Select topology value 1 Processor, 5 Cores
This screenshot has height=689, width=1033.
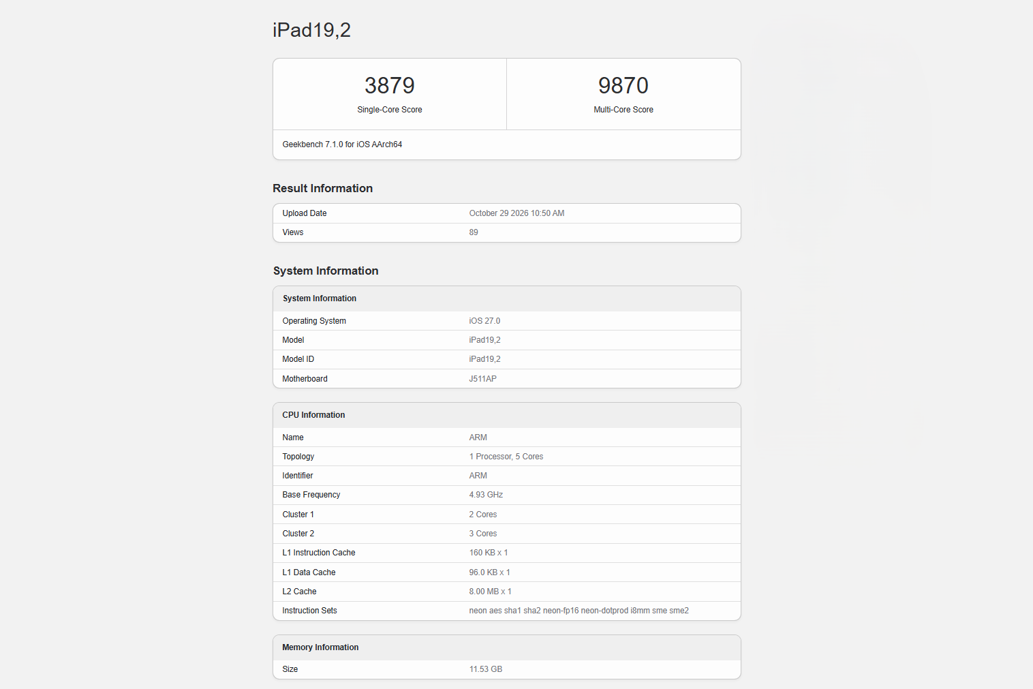pos(506,457)
